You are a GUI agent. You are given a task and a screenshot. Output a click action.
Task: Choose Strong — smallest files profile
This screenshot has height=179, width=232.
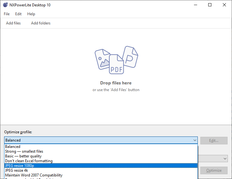click(x=101, y=151)
